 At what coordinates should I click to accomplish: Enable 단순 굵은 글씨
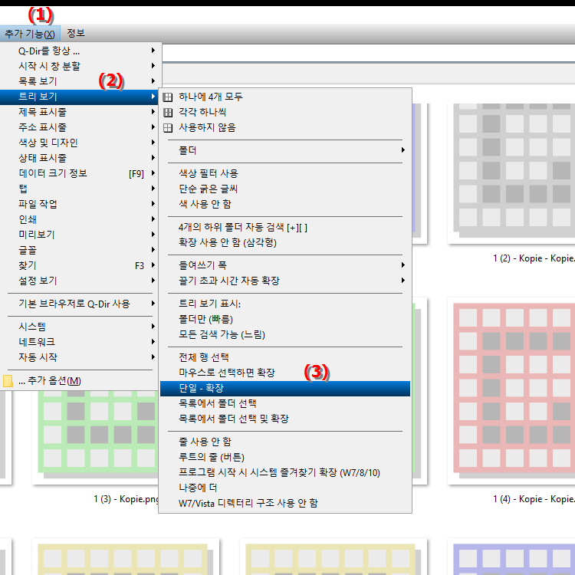tap(285, 189)
